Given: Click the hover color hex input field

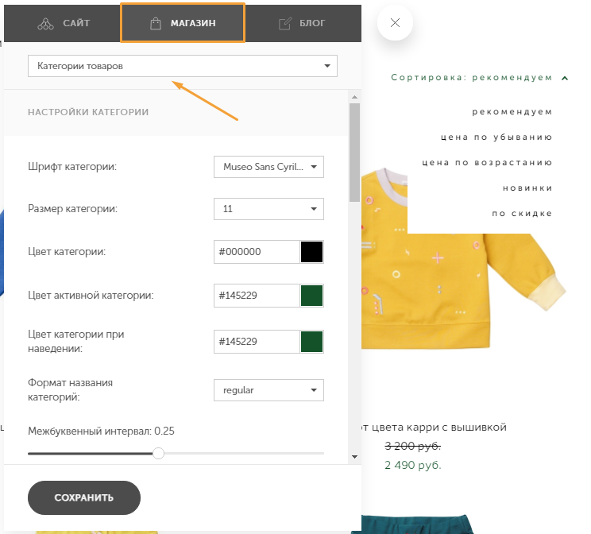Looking at the screenshot, I should click(257, 342).
